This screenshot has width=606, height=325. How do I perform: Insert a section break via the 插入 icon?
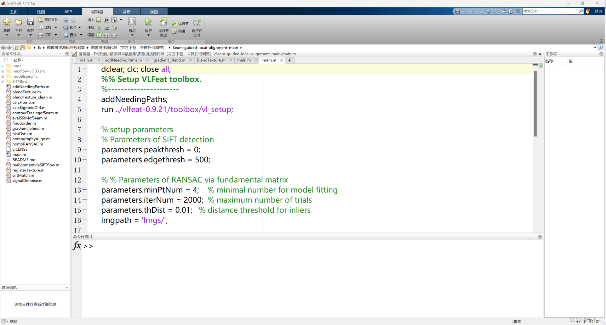coord(99,20)
